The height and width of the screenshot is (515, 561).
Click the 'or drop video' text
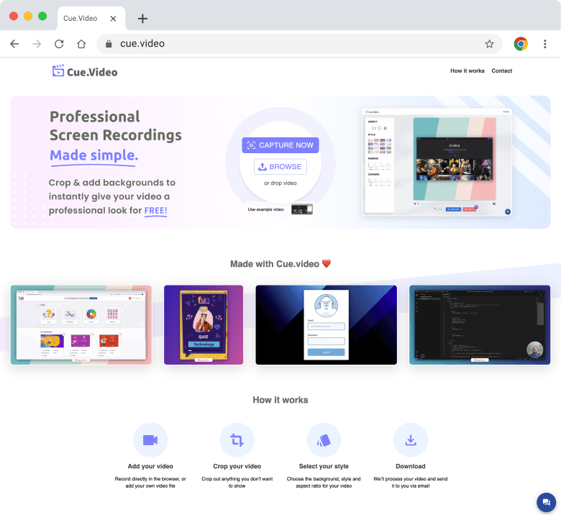click(280, 183)
